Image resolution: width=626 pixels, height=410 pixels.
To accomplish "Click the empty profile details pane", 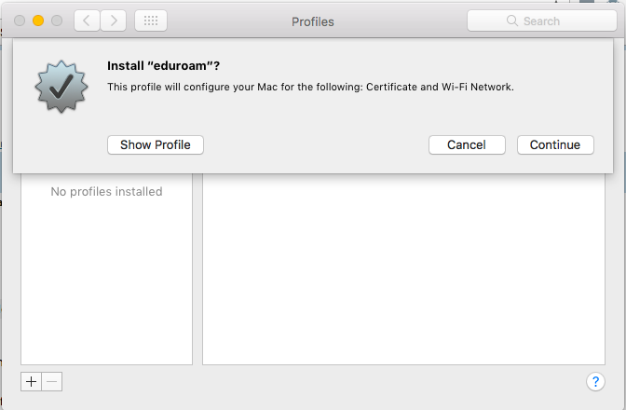I will coord(403,270).
